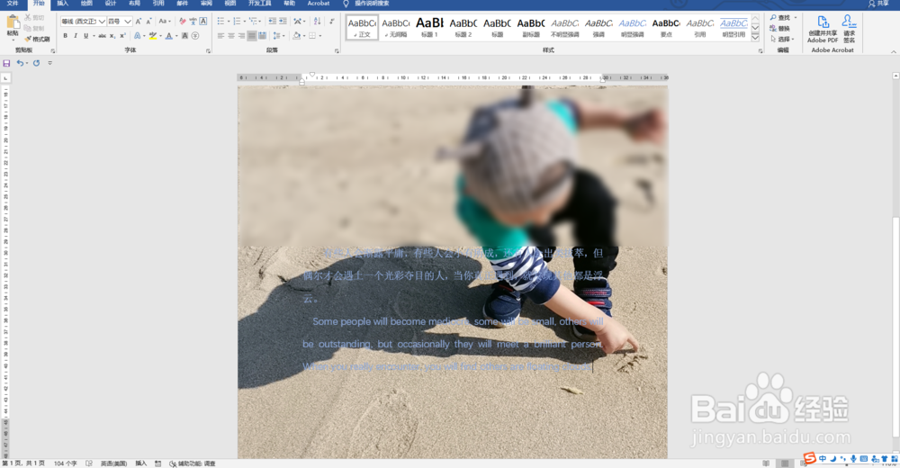900x468 pixels.
Task: Save document from quick access toolbar
Action: [6, 63]
